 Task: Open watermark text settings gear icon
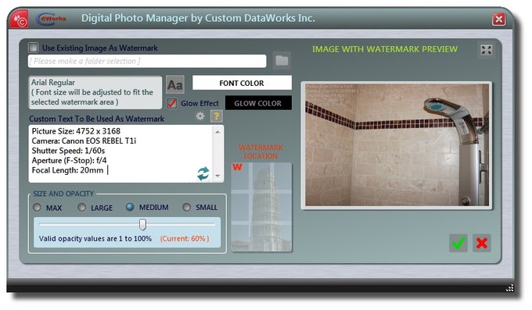tap(200, 116)
